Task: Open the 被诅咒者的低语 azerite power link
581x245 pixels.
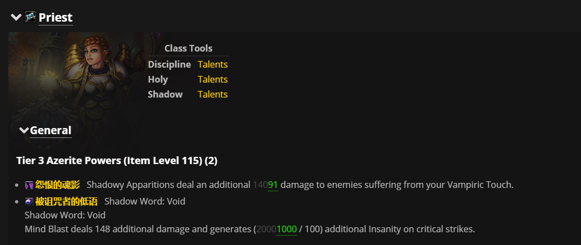Action: point(66,201)
